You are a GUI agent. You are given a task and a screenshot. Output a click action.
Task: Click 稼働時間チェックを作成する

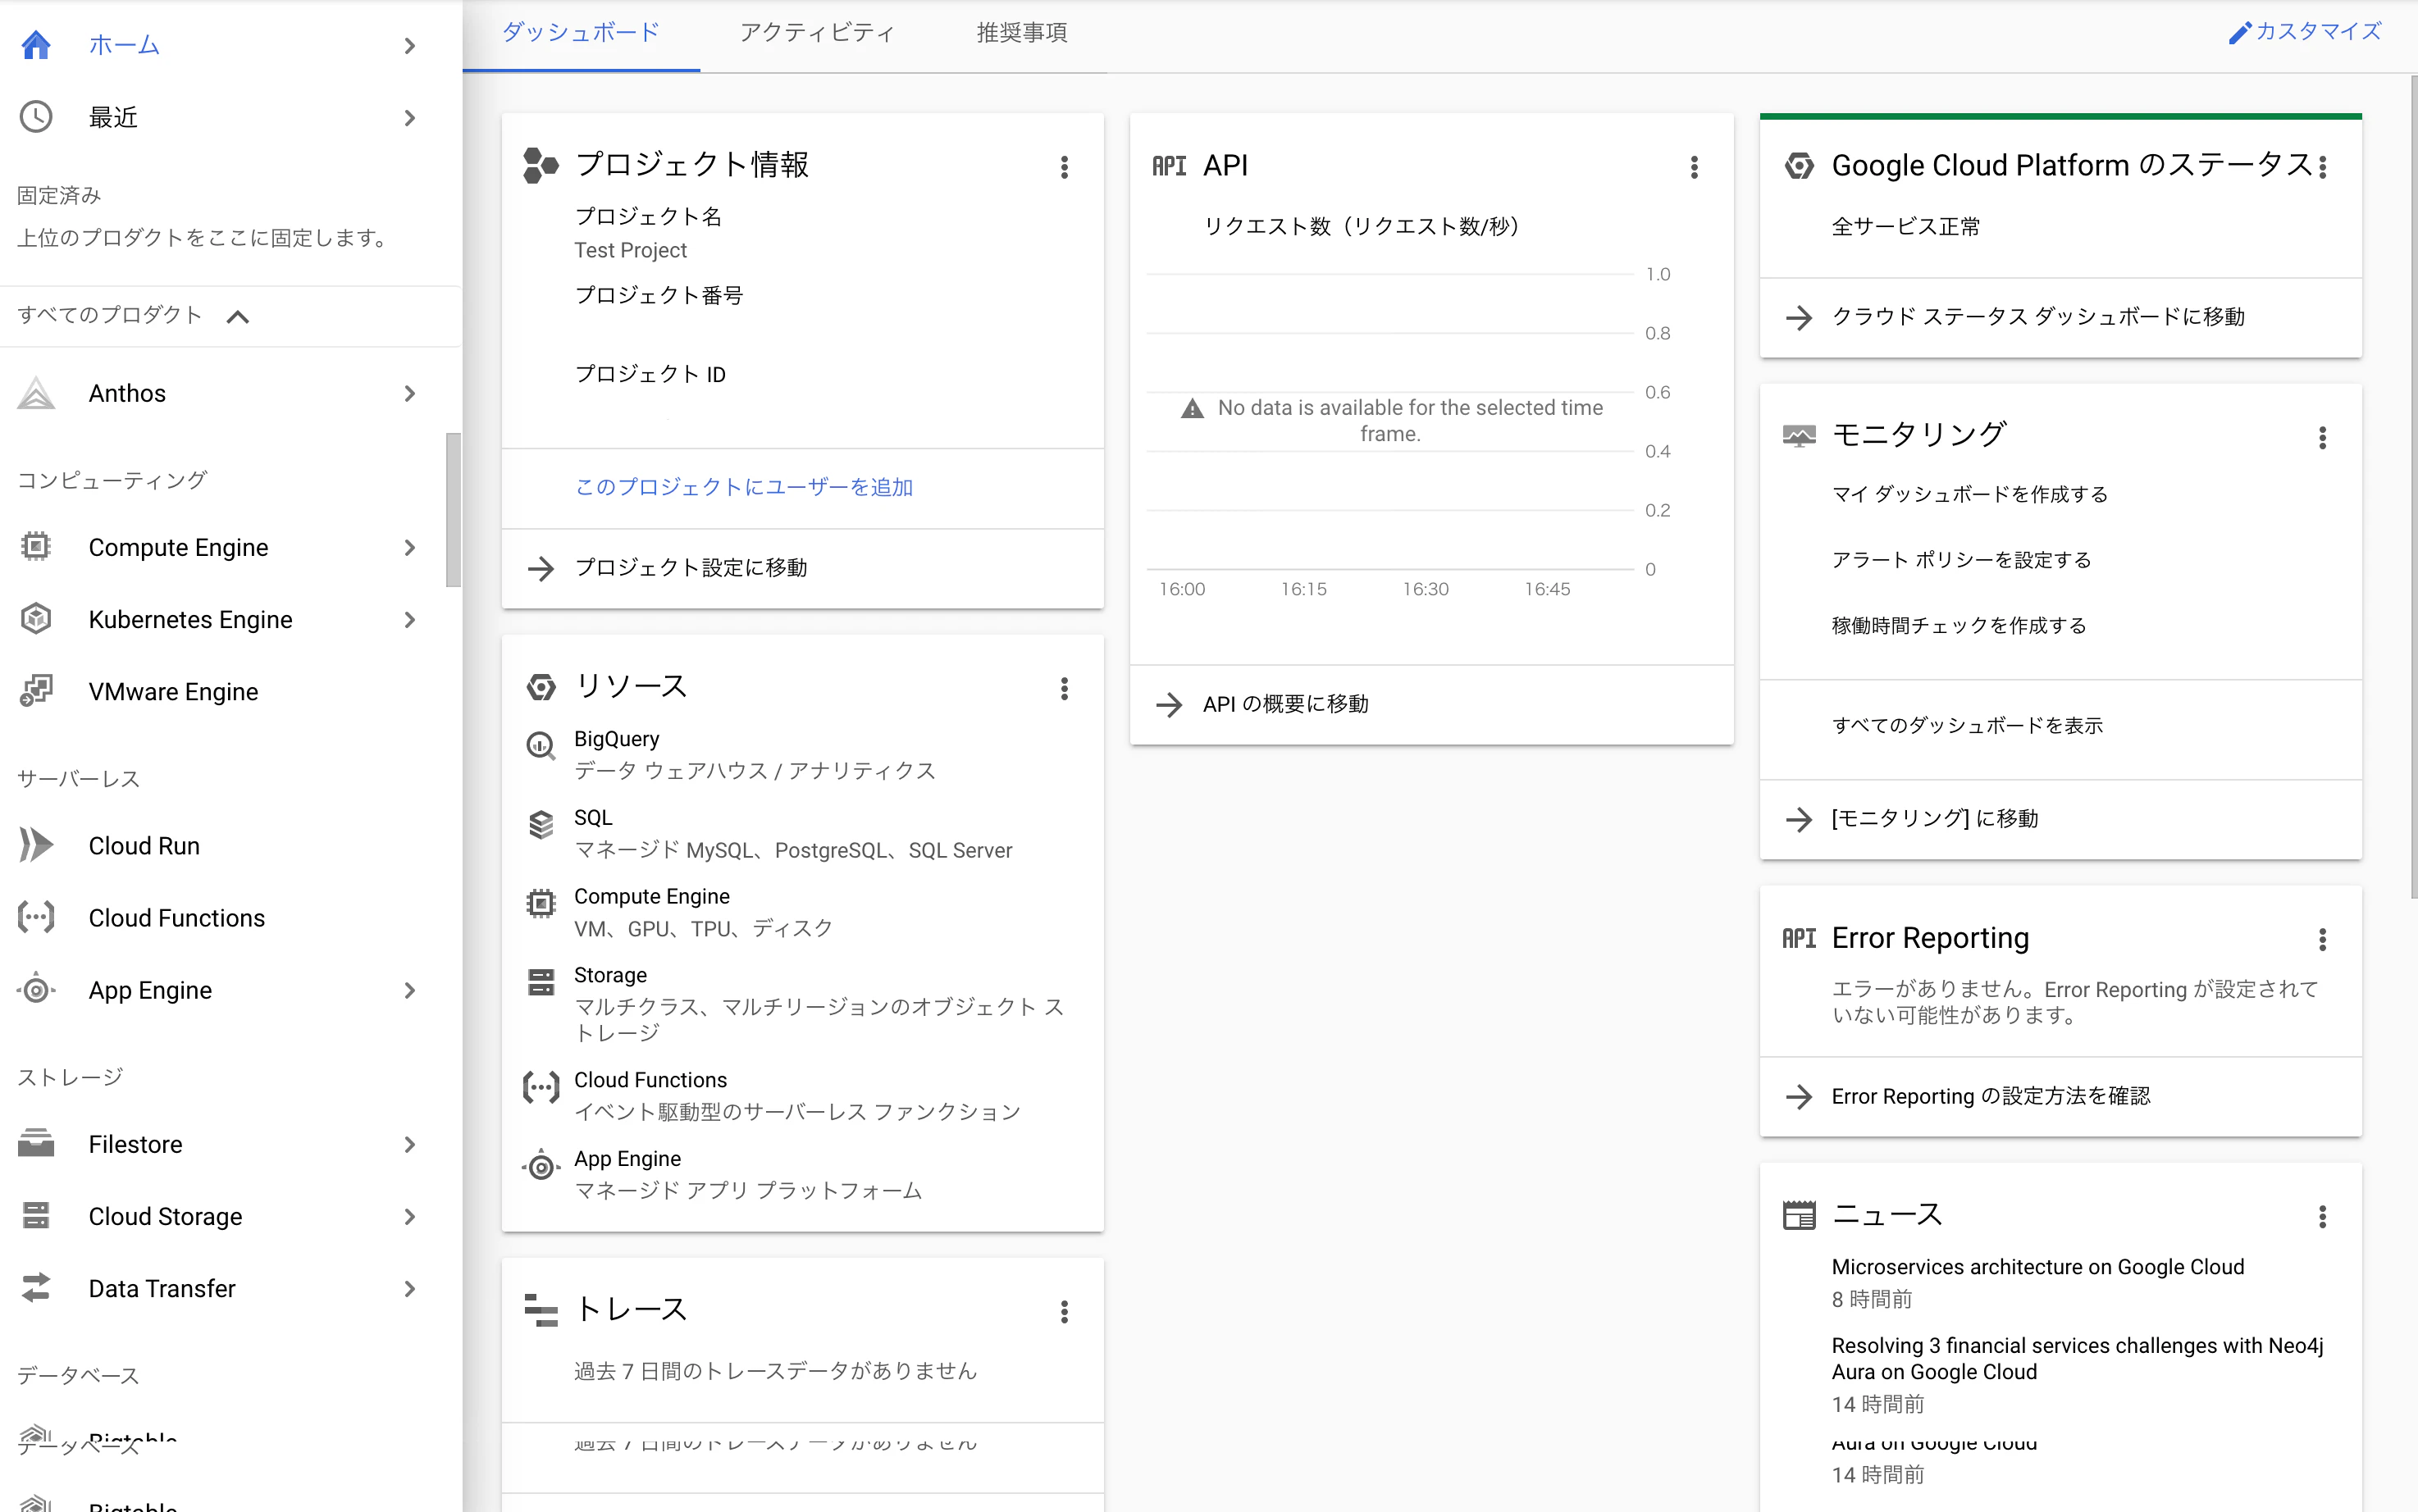click(1958, 625)
